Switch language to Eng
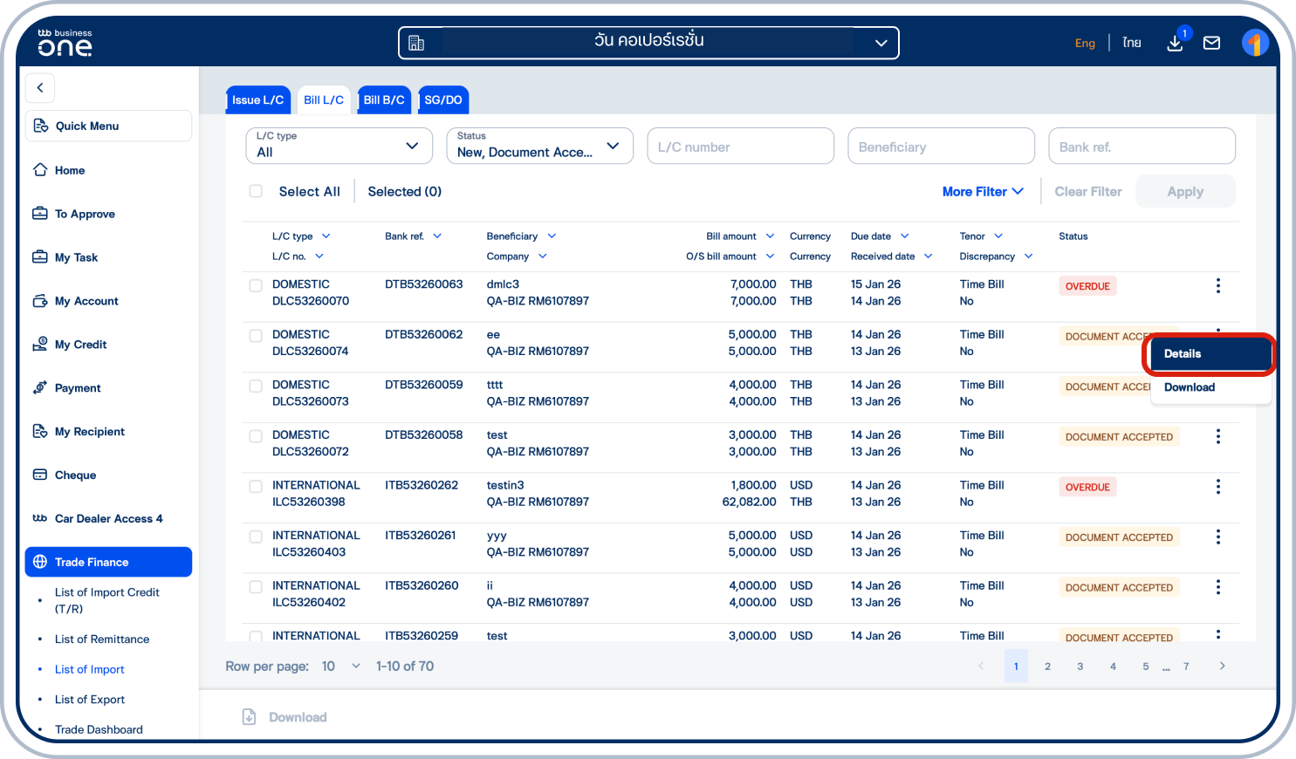Screen dimensions: 1296x759 pyautogui.click(x=1085, y=43)
